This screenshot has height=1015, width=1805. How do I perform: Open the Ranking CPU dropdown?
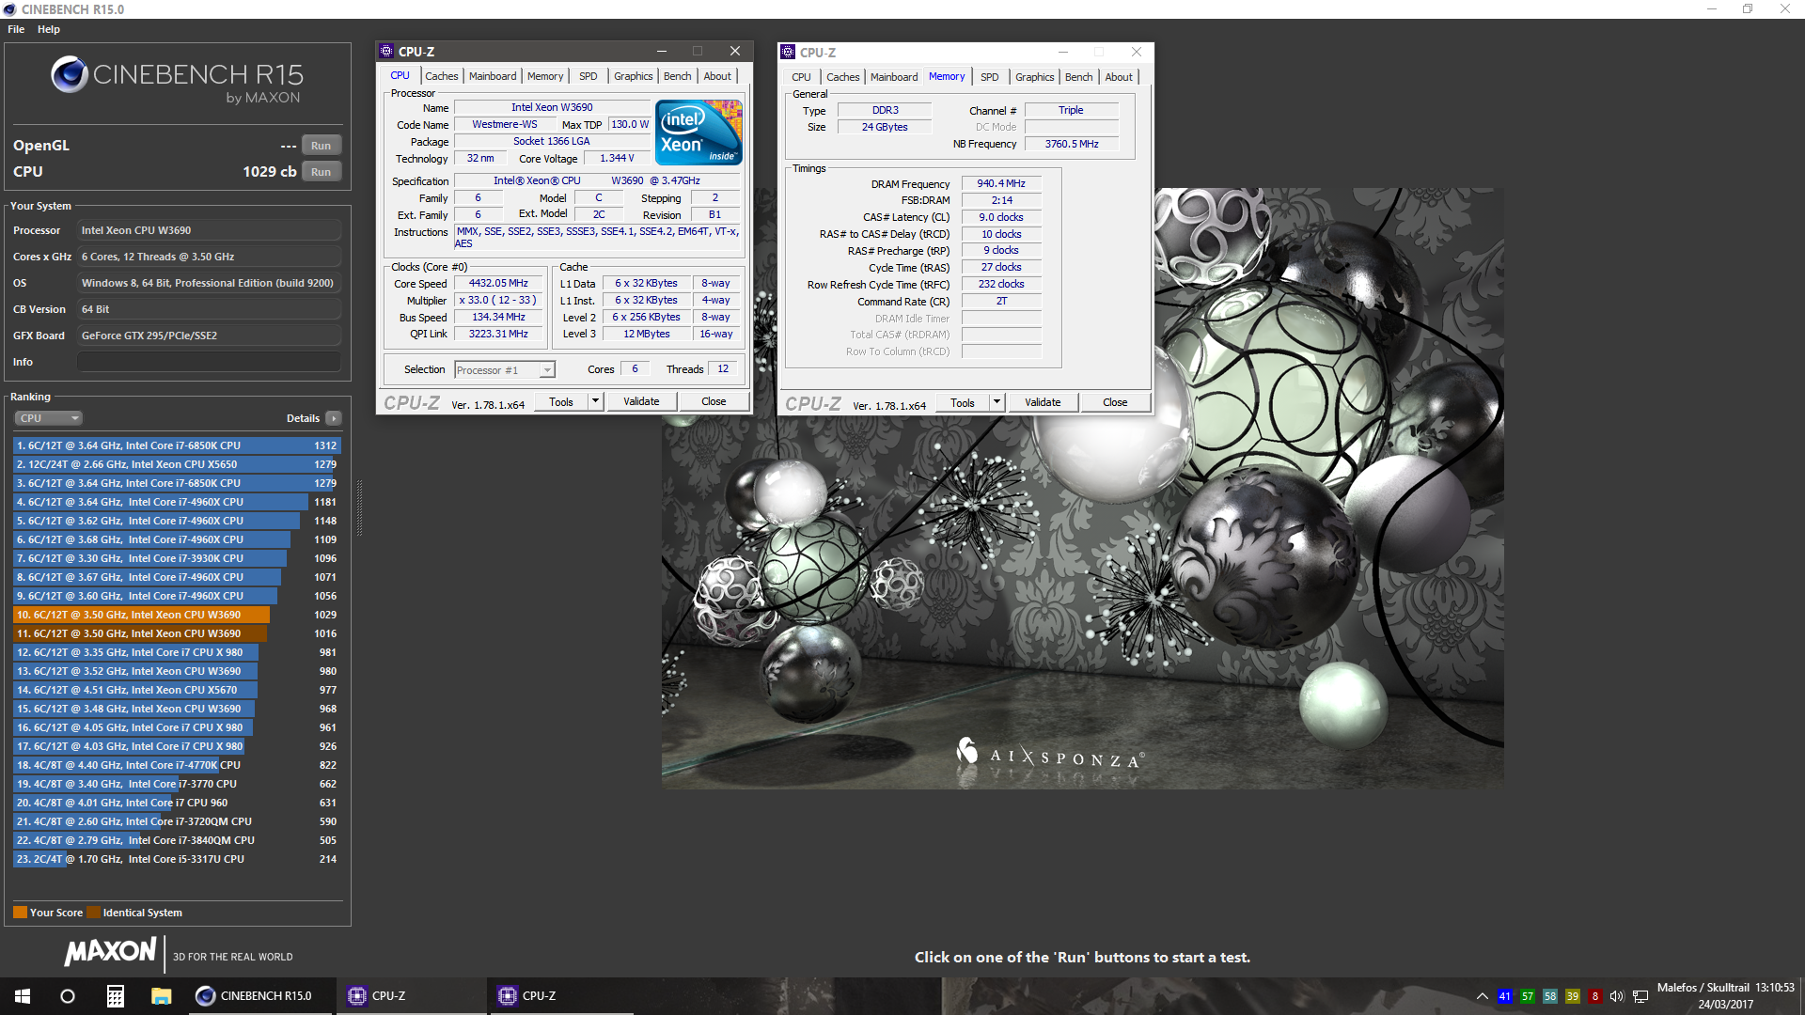48,418
